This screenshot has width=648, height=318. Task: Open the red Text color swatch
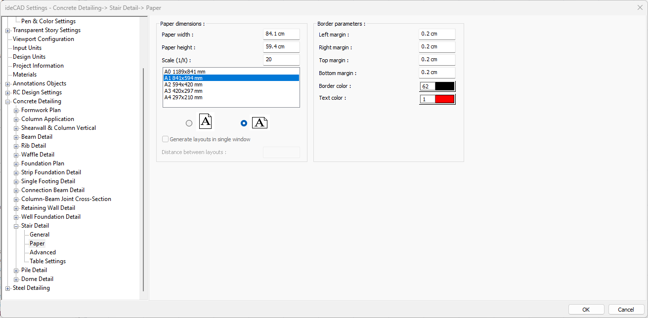click(444, 99)
